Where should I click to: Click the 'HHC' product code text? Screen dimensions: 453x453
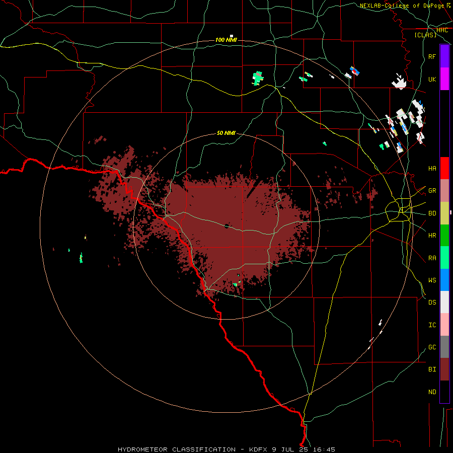442,30
